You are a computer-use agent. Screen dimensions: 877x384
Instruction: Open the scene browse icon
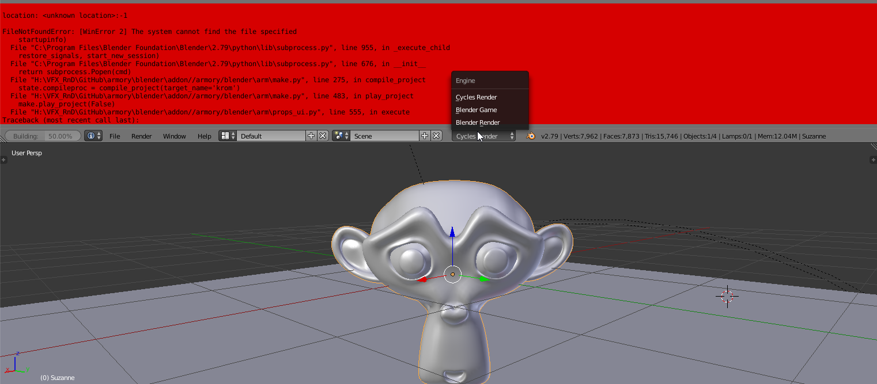(341, 136)
